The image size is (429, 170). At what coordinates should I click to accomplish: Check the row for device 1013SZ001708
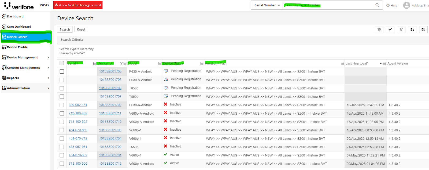pos(62,88)
